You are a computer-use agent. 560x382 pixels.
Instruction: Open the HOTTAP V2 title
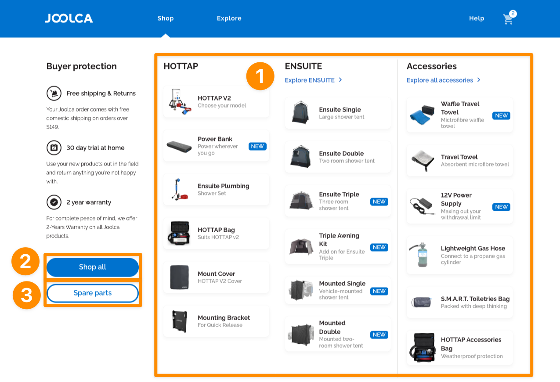pyautogui.click(x=214, y=98)
